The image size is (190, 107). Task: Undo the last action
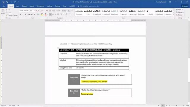tap(7, 2)
